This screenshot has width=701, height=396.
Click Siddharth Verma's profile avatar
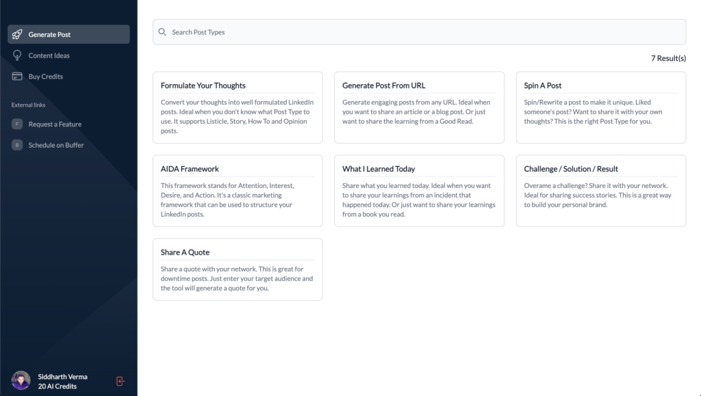[x=21, y=381]
